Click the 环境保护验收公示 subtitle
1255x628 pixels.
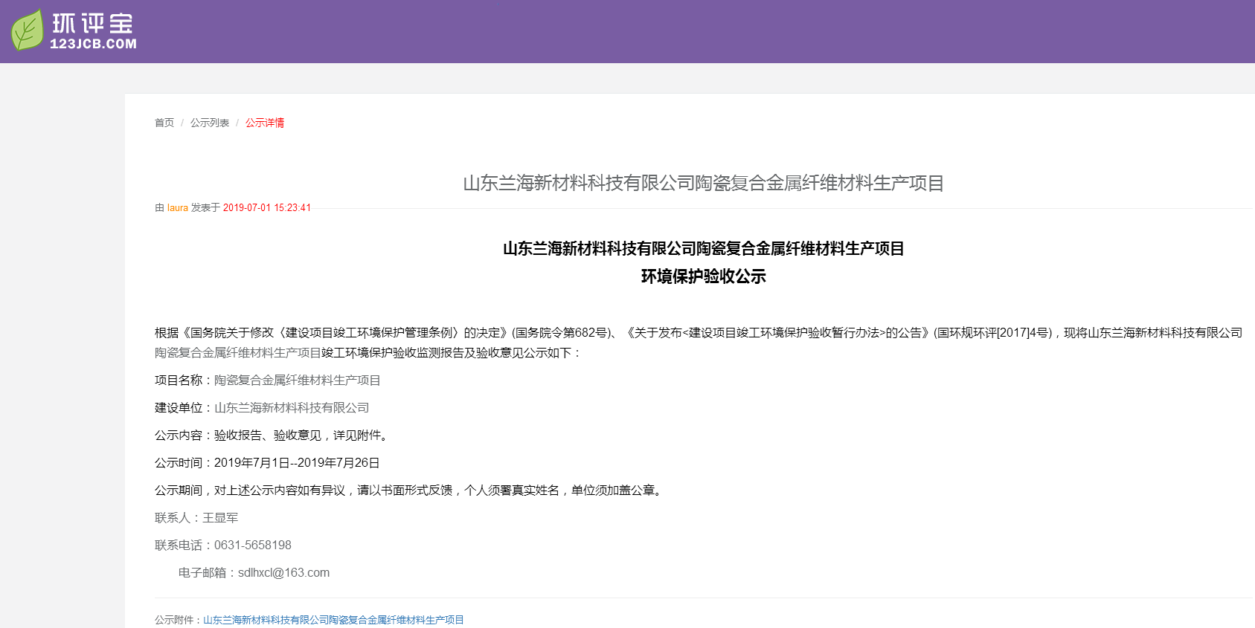703,276
